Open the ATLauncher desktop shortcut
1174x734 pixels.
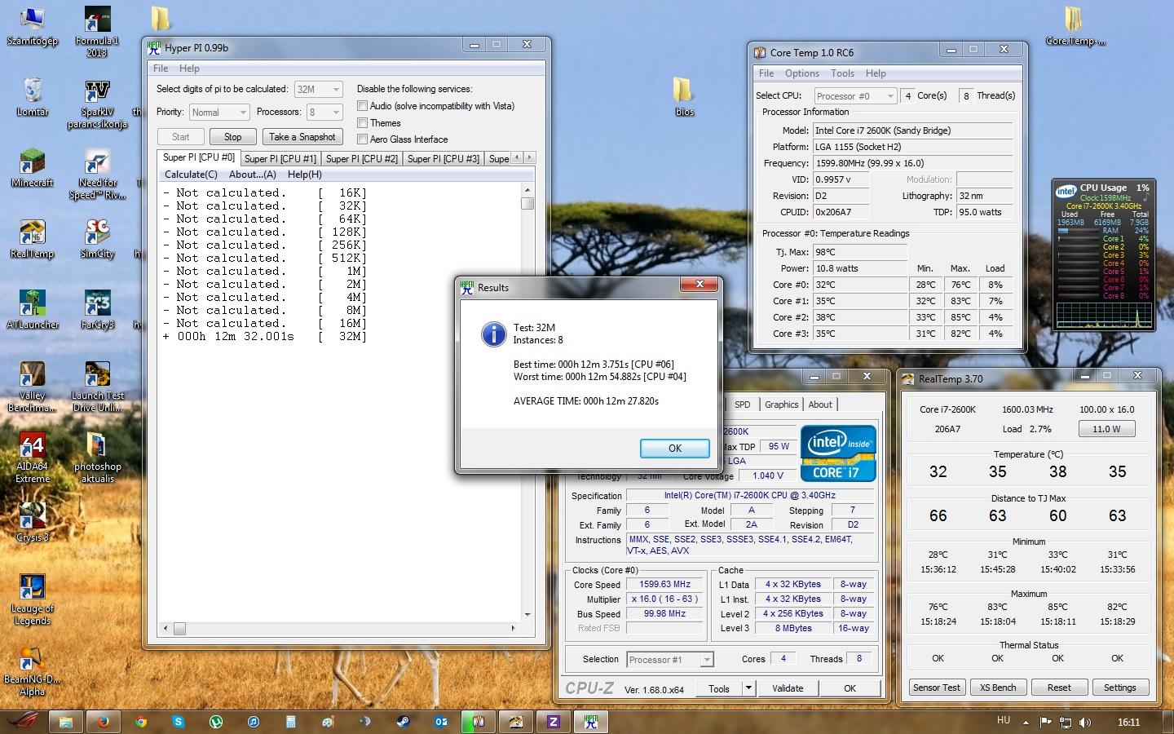[x=33, y=310]
